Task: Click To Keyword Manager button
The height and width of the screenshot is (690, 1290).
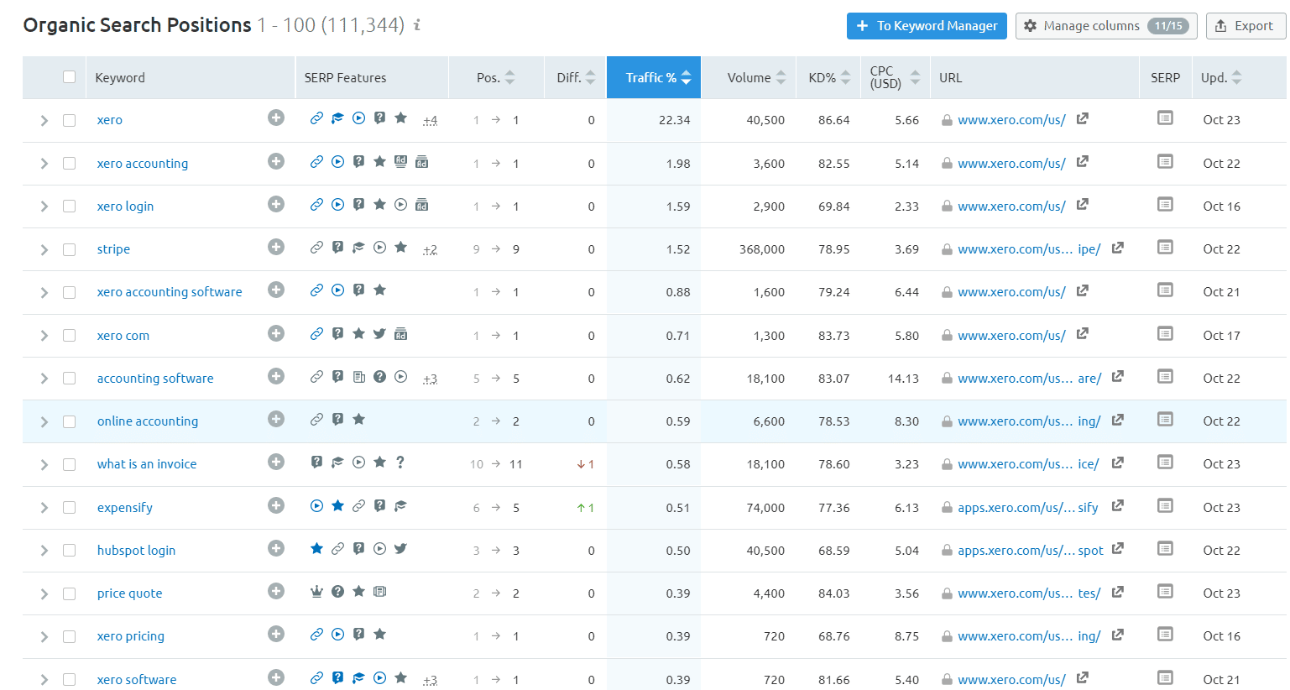Action: coord(927,26)
